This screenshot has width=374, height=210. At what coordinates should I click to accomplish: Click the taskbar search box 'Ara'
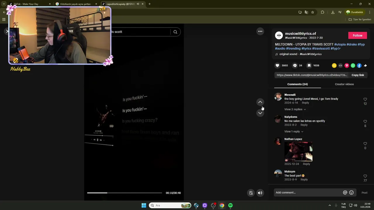(170, 205)
